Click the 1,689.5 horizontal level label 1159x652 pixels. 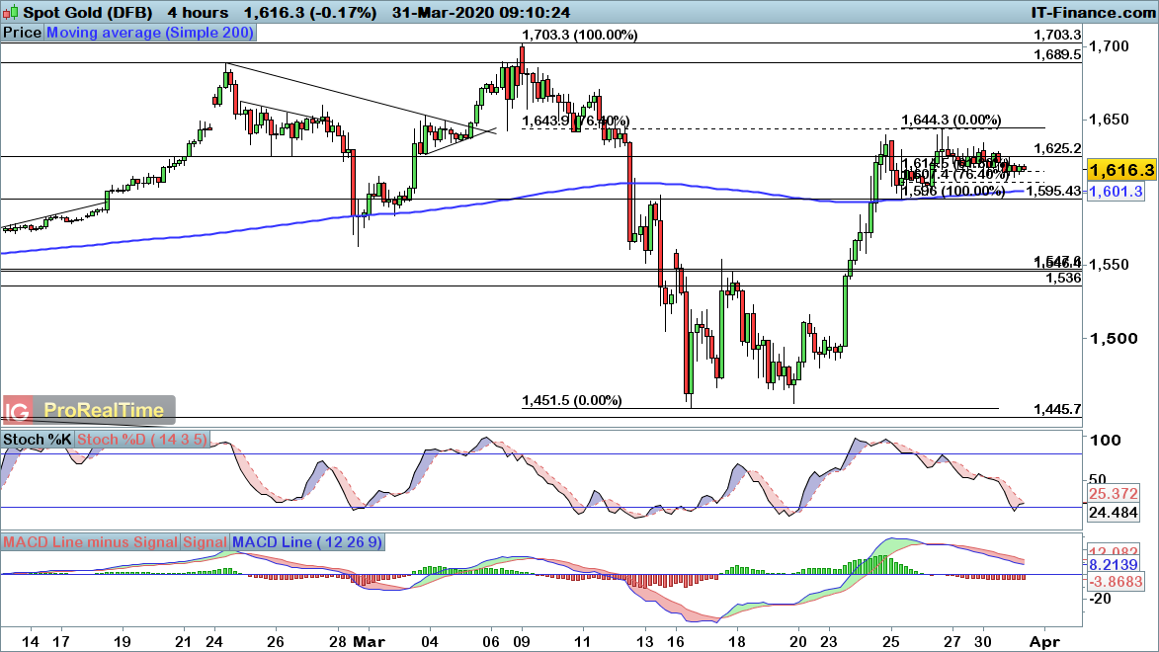[x=1057, y=54]
